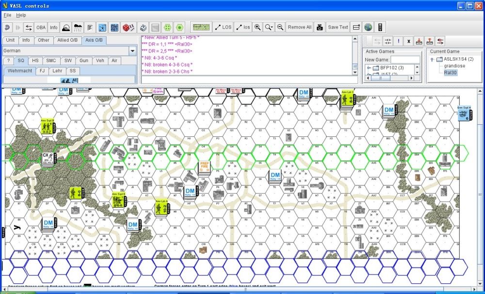485x294 pixels.
Task: Open the sun/horizon conditions icon
Action: [65, 28]
